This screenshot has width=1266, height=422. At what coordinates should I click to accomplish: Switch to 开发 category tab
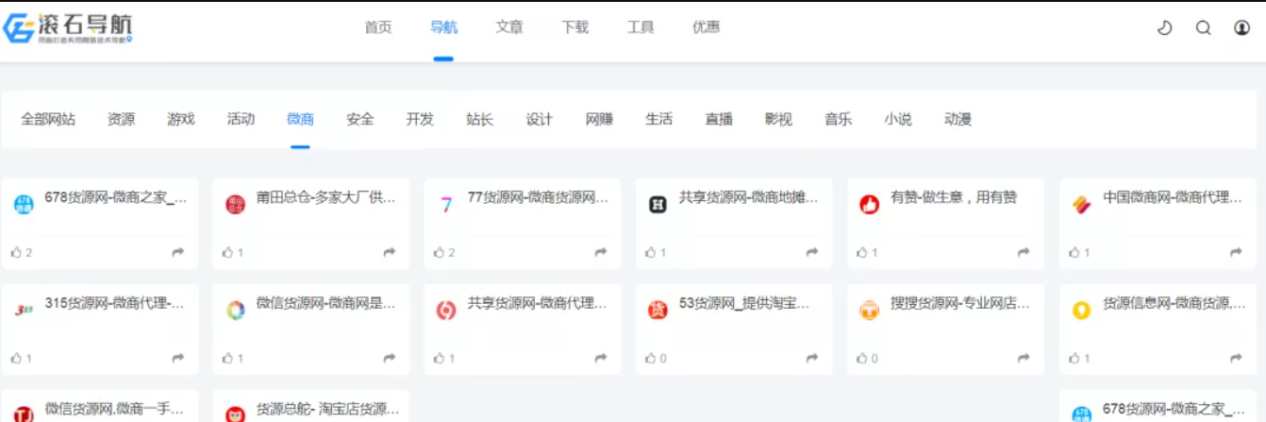(x=420, y=119)
